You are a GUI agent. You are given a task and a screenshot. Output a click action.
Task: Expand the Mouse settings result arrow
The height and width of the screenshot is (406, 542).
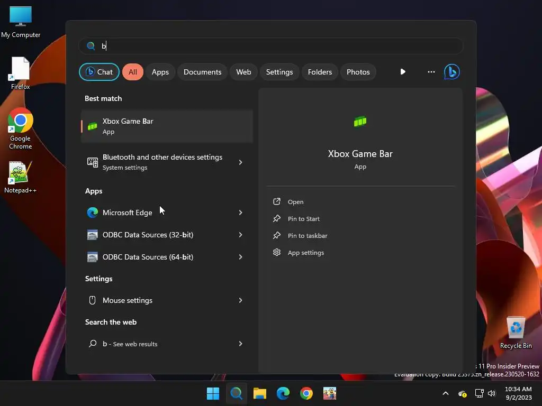tap(241, 300)
